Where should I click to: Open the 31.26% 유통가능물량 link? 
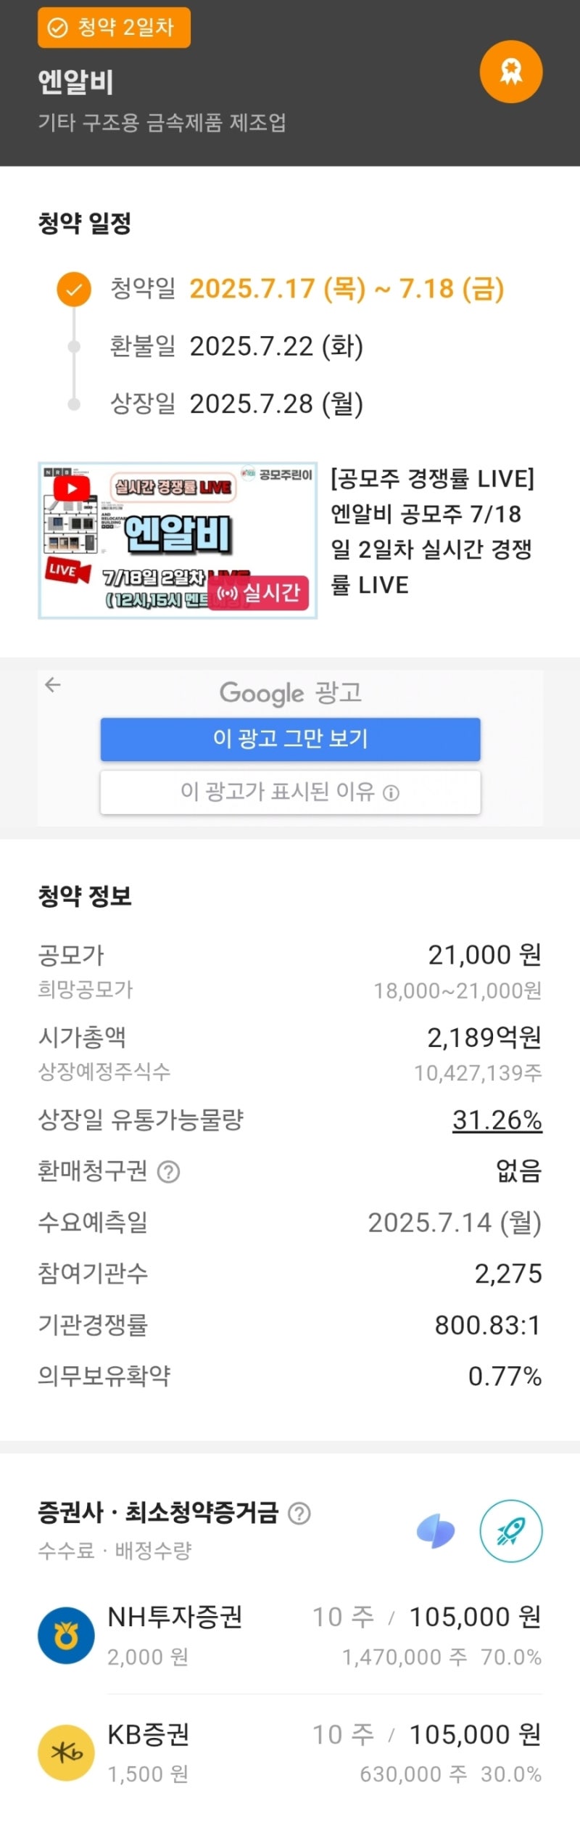tap(497, 1120)
